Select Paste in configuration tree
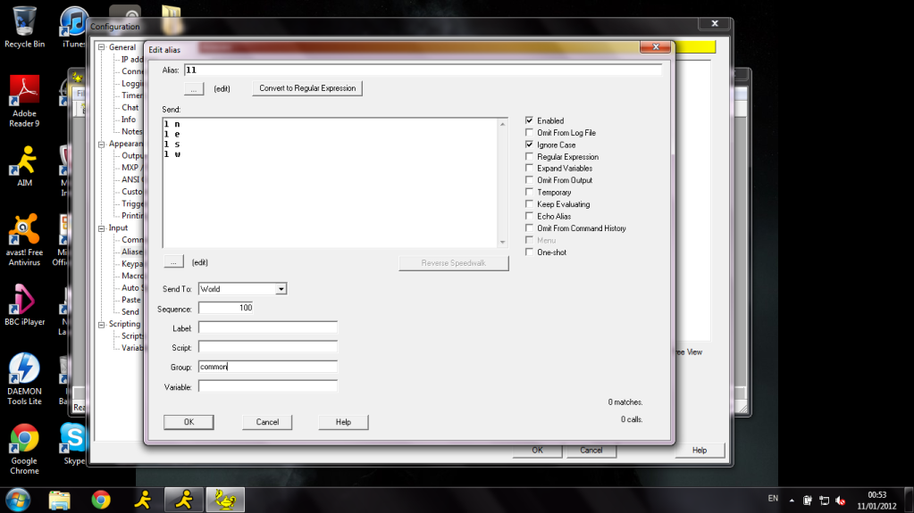This screenshot has height=513, width=914. click(131, 300)
